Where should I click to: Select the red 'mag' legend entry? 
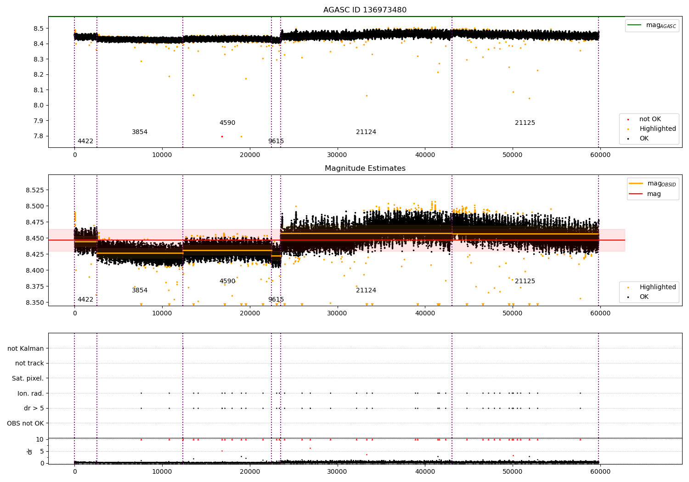click(x=645, y=194)
